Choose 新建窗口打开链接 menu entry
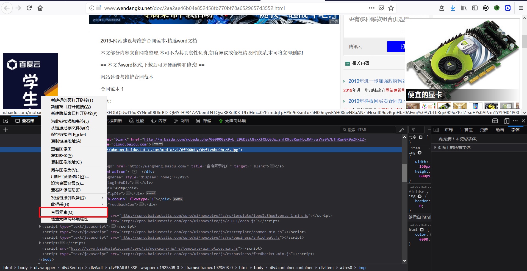Image resolution: width=527 pixels, height=271 pixels. click(74, 107)
